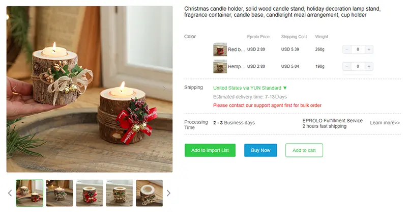Viewport: 407px width, 215px height.
Task: Open the Learn more>> link
Action: click(385, 123)
